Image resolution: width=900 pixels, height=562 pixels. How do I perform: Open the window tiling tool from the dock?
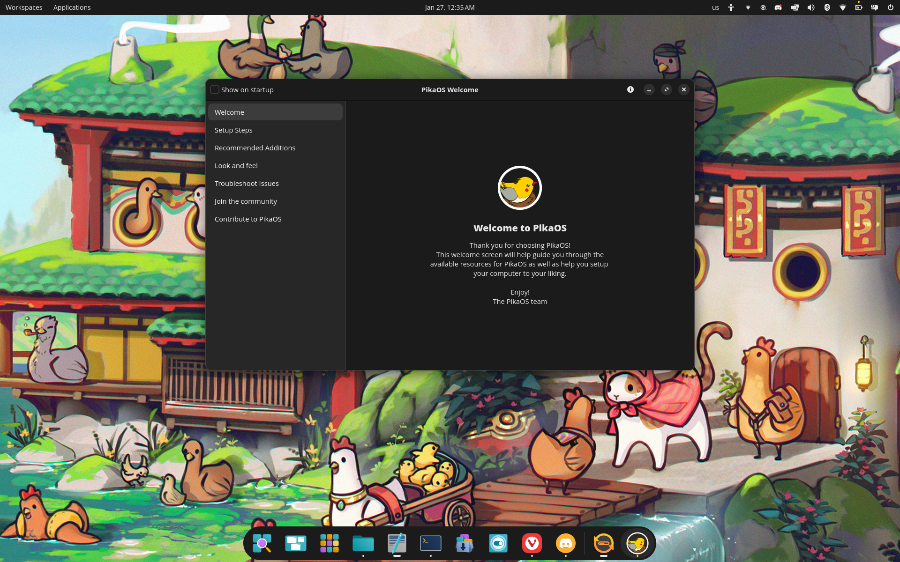click(296, 543)
